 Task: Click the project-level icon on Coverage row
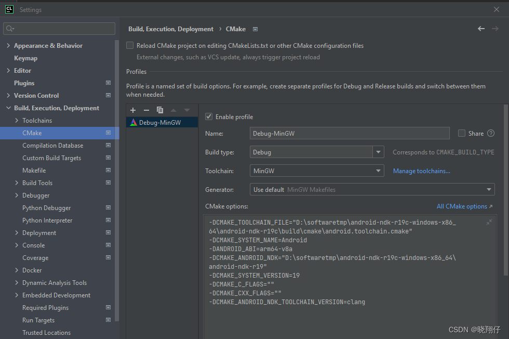109,257
